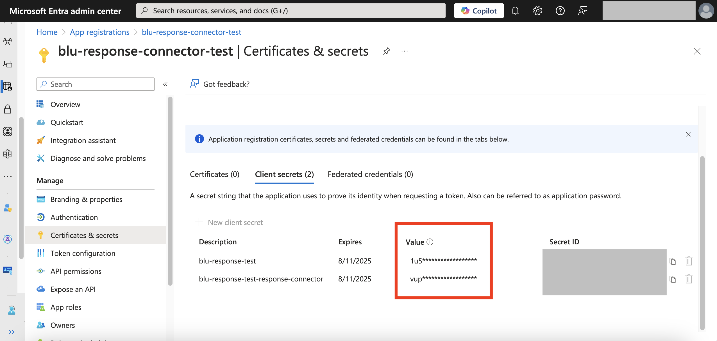Expand the left navigation rail
717x341 pixels.
(x=12, y=332)
